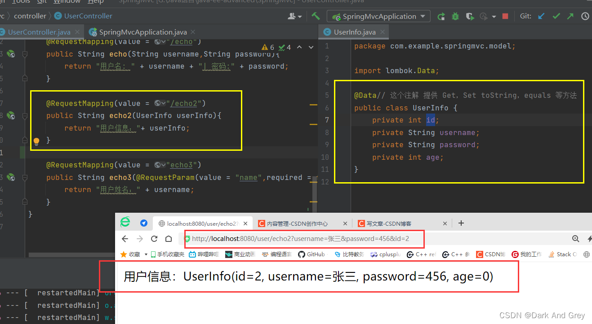Click the gutter endpoint icon beside echo3 method

[11, 177]
